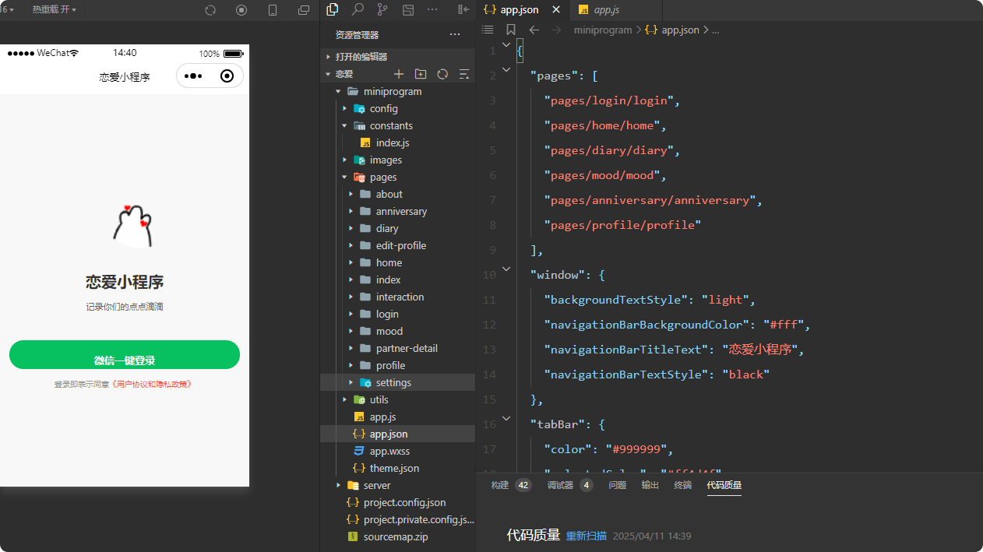The width and height of the screenshot is (983, 552).
Task: Expand the settings folder in the tree
Action: click(x=351, y=382)
